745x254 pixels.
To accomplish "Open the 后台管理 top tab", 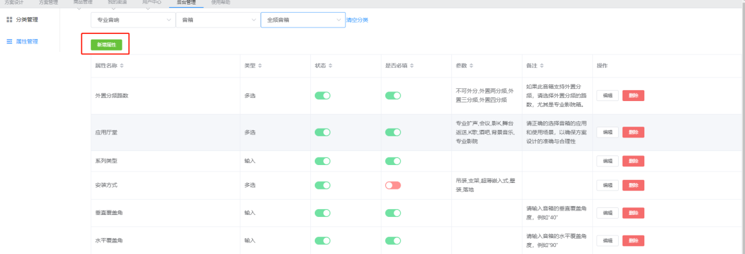I will (x=186, y=3).
